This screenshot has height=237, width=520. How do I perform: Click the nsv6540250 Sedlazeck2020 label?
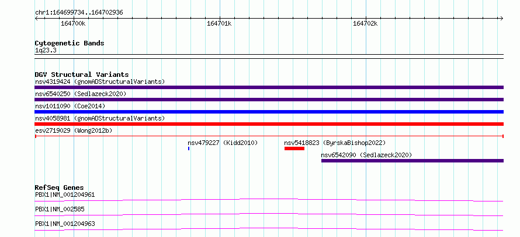81,94
